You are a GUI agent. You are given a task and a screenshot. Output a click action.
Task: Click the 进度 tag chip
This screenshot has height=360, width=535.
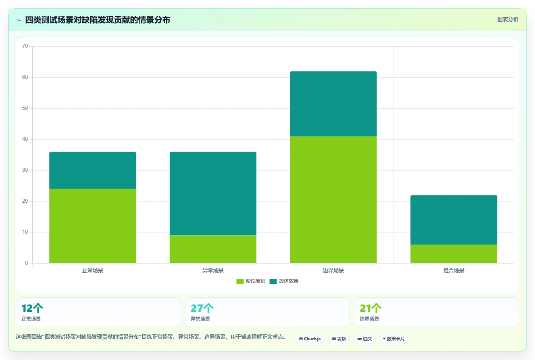(x=364, y=339)
